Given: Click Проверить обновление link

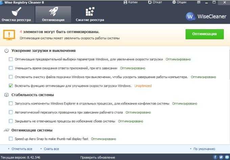Looking at the screenshot, I should click(98, 158).
